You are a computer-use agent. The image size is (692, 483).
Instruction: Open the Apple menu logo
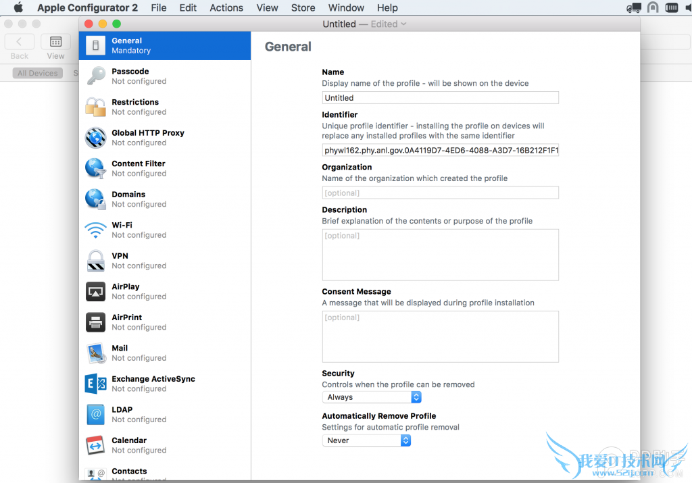tap(18, 7)
